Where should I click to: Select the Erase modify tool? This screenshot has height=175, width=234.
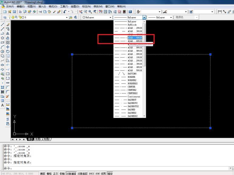click(8, 25)
